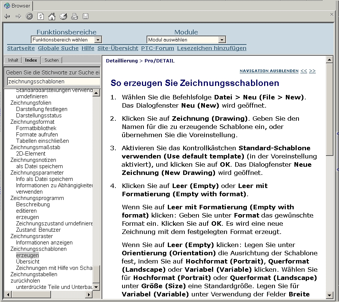Viewport: 339px width, 302px height.
Task: Select Zeichnungsfolien index entry
Action: pos(31,103)
